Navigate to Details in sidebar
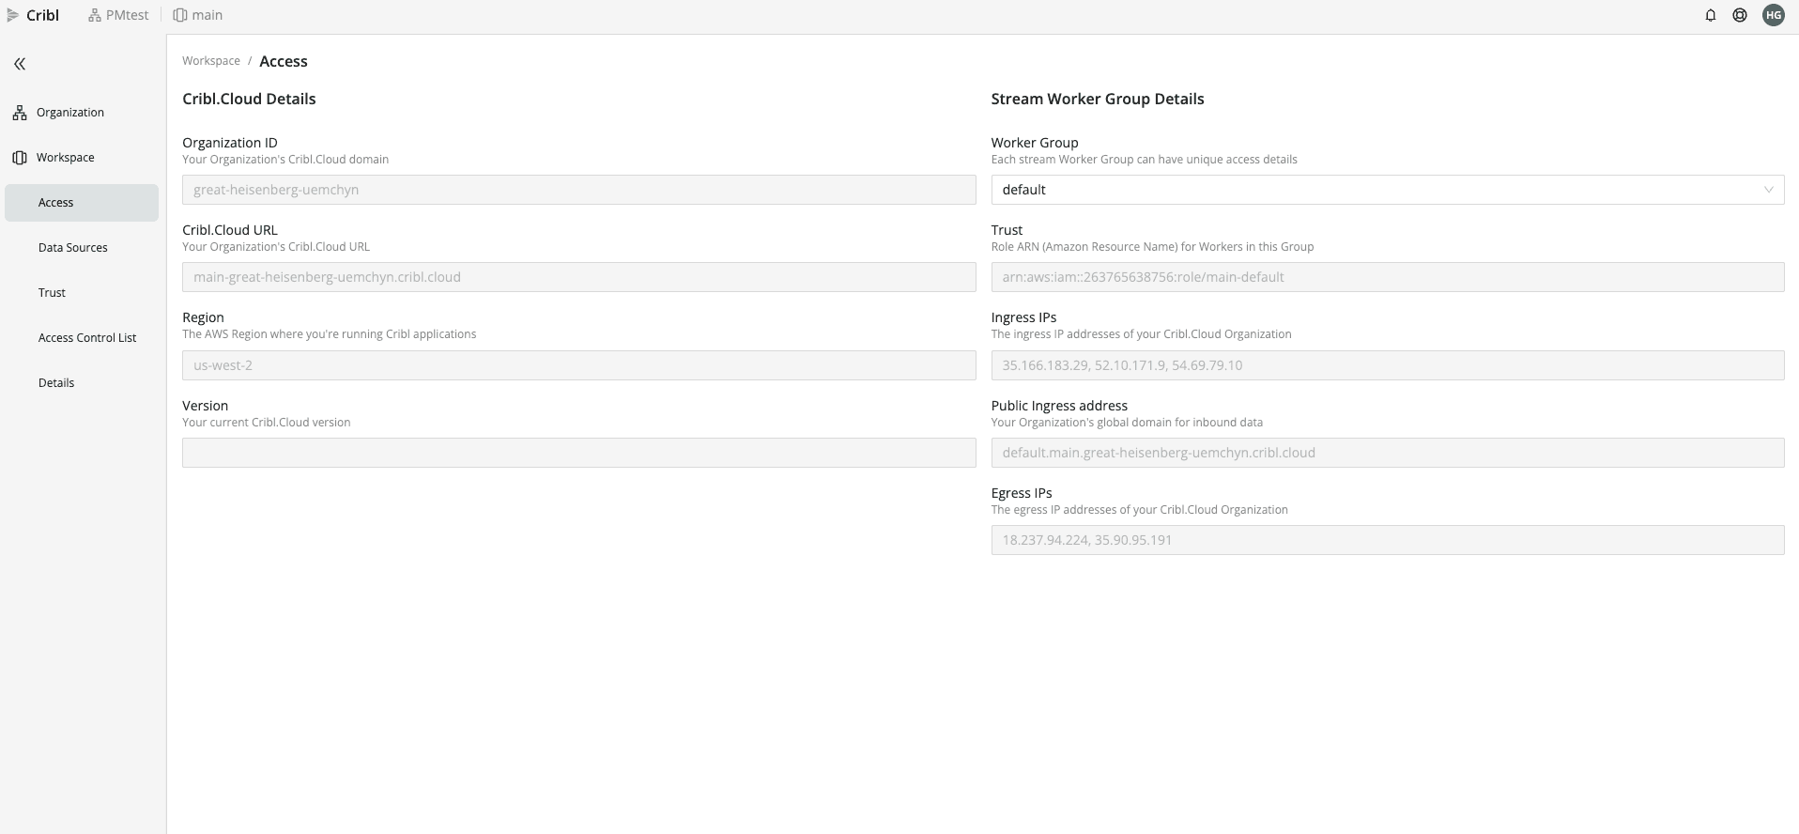Screen dimensions: 1799x834 56,383
